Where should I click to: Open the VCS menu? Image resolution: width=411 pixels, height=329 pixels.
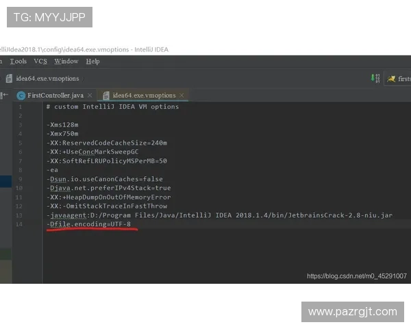click(x=40, y=62)
